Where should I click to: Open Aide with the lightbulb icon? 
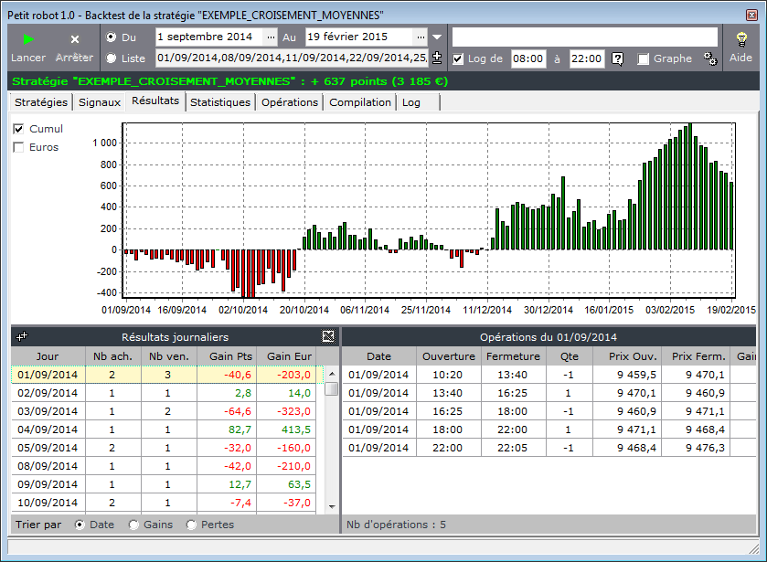pos(741,39)
